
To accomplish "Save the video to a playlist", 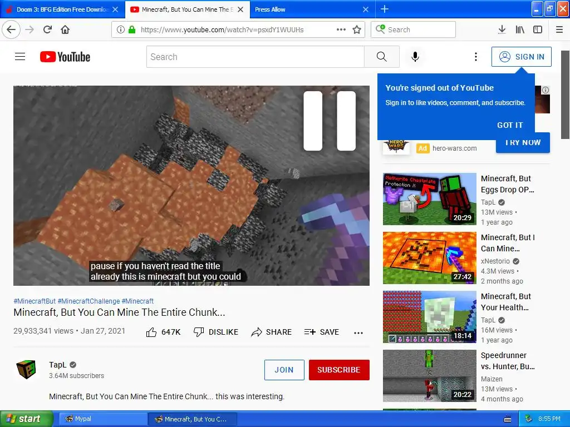I will tap(322, 332).
